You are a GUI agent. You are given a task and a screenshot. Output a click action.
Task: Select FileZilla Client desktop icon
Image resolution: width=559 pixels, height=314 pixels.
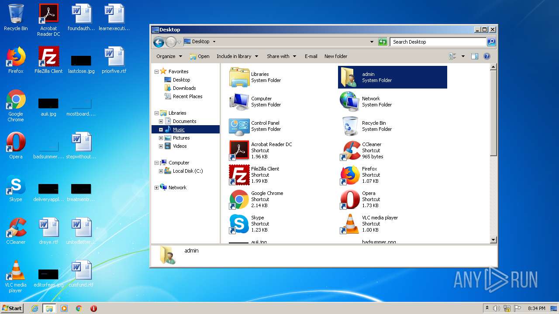(48, 60)
